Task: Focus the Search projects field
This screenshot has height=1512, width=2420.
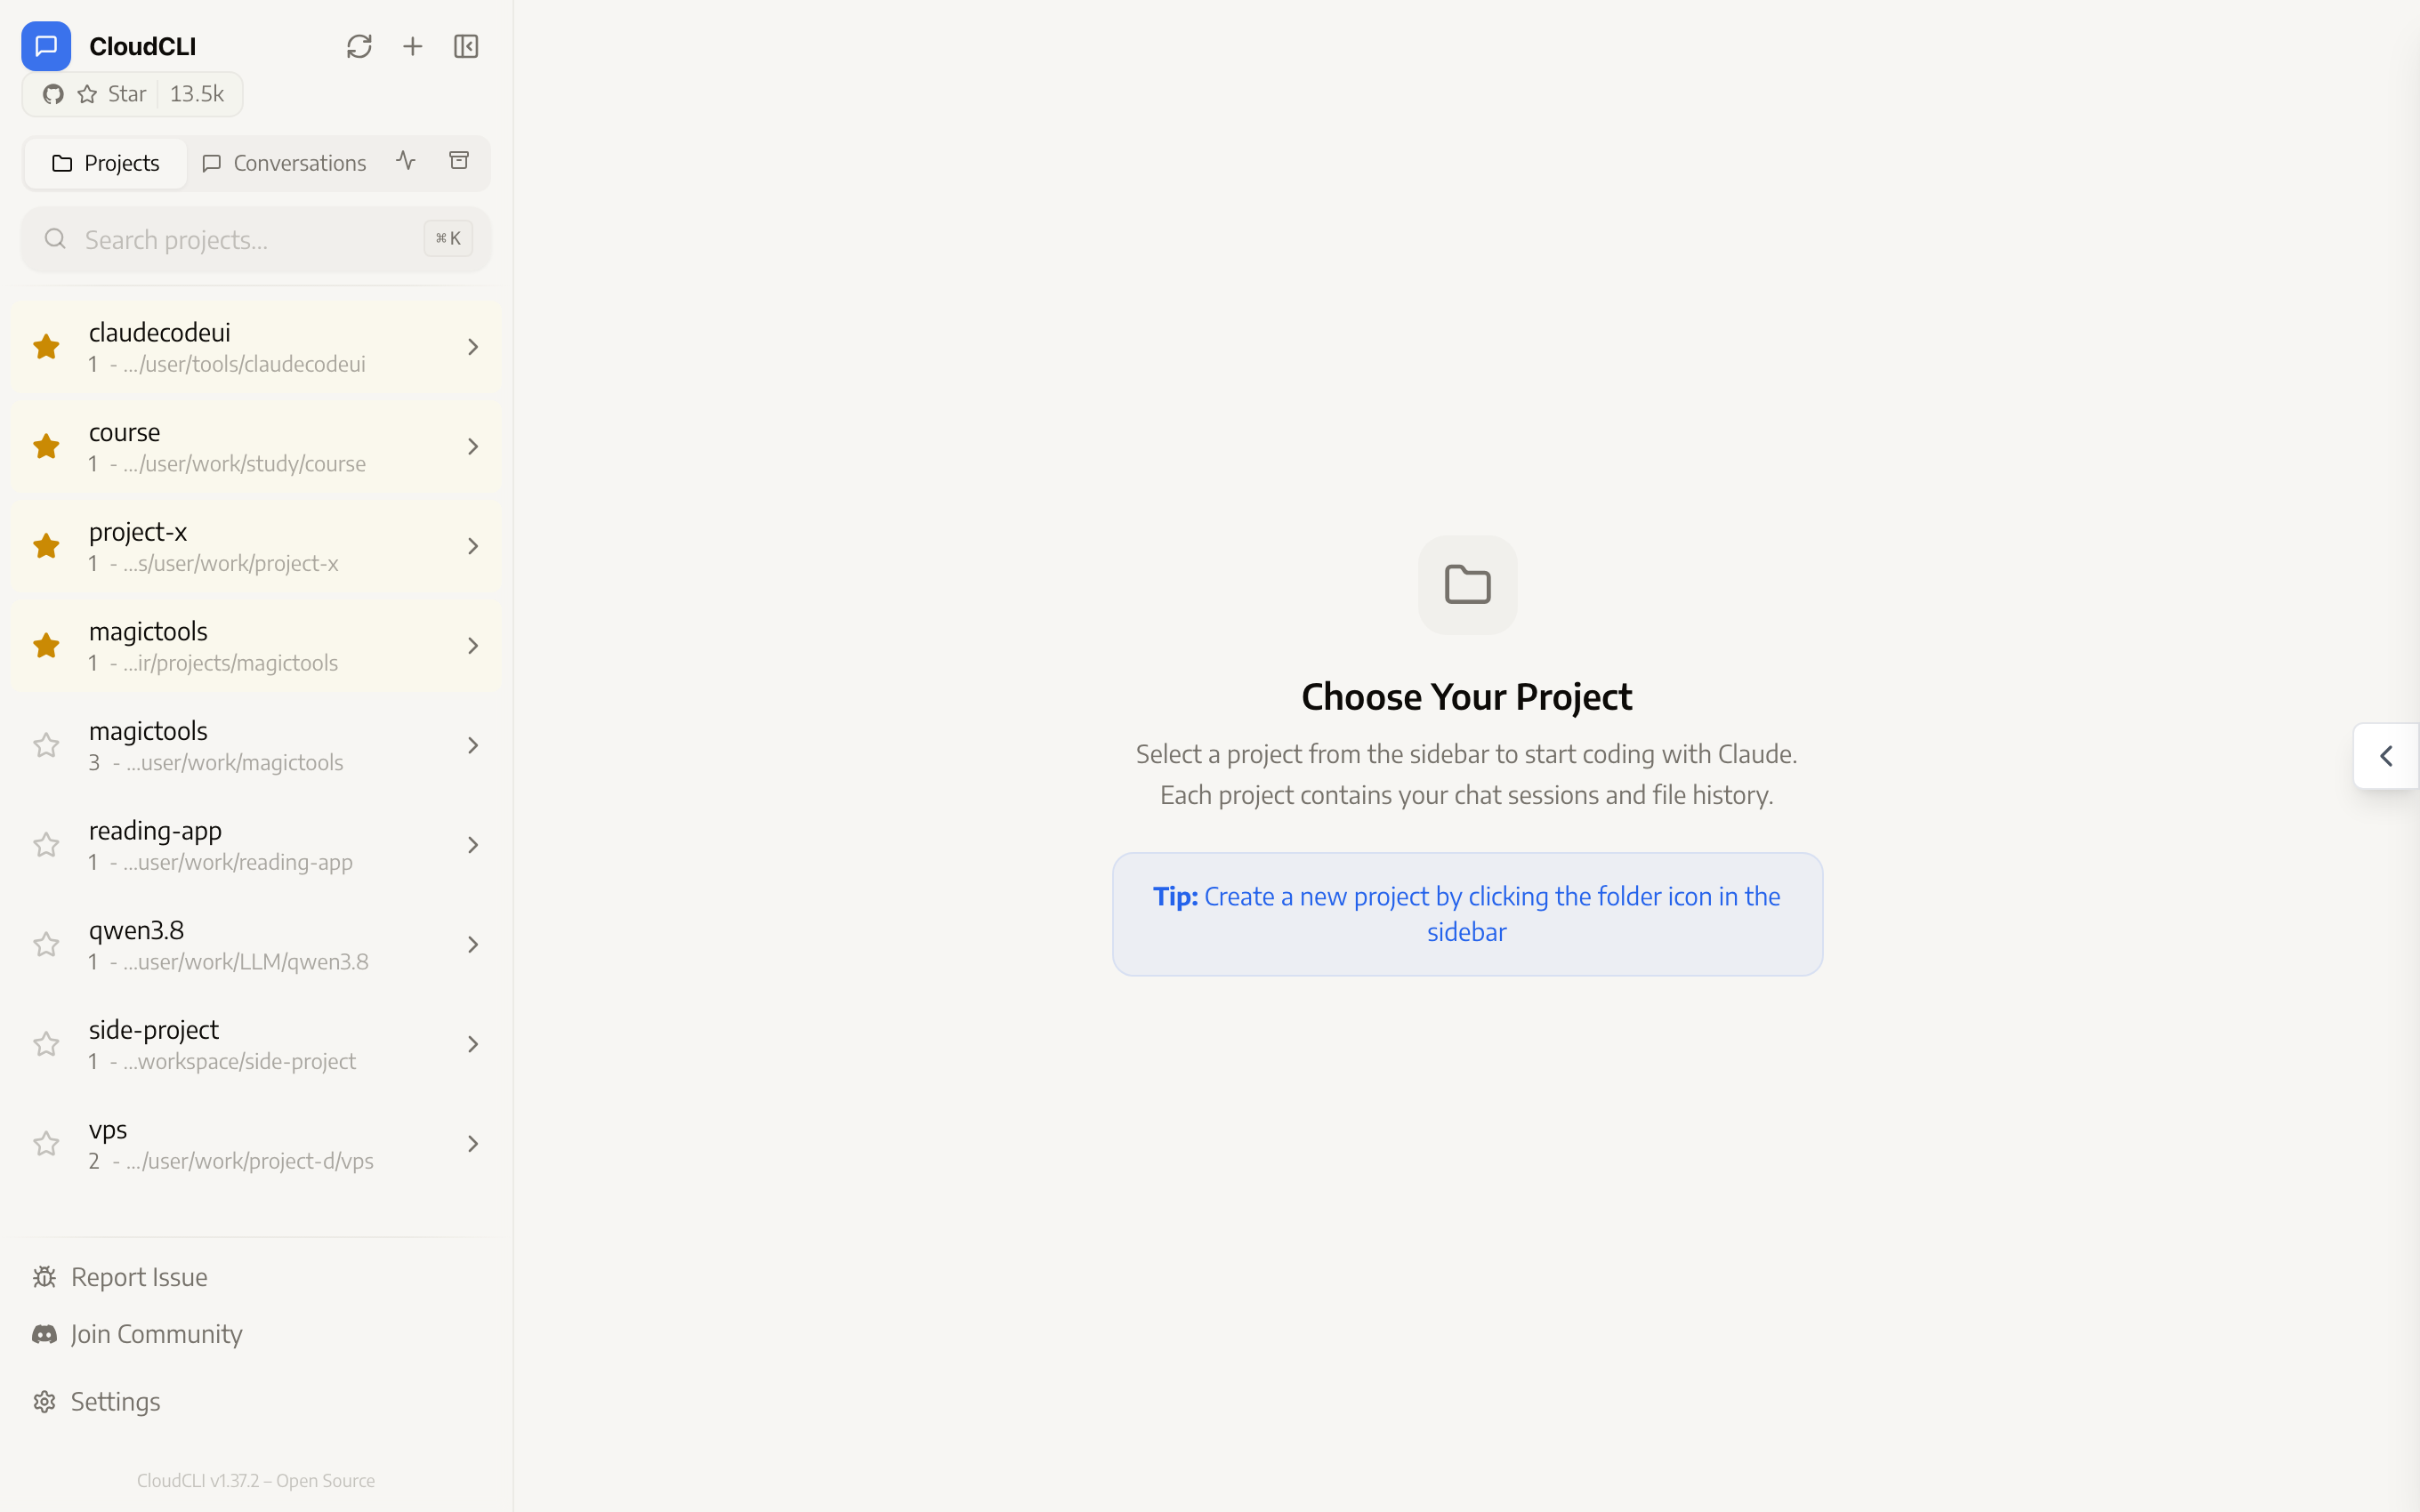Action: [256, 239]
